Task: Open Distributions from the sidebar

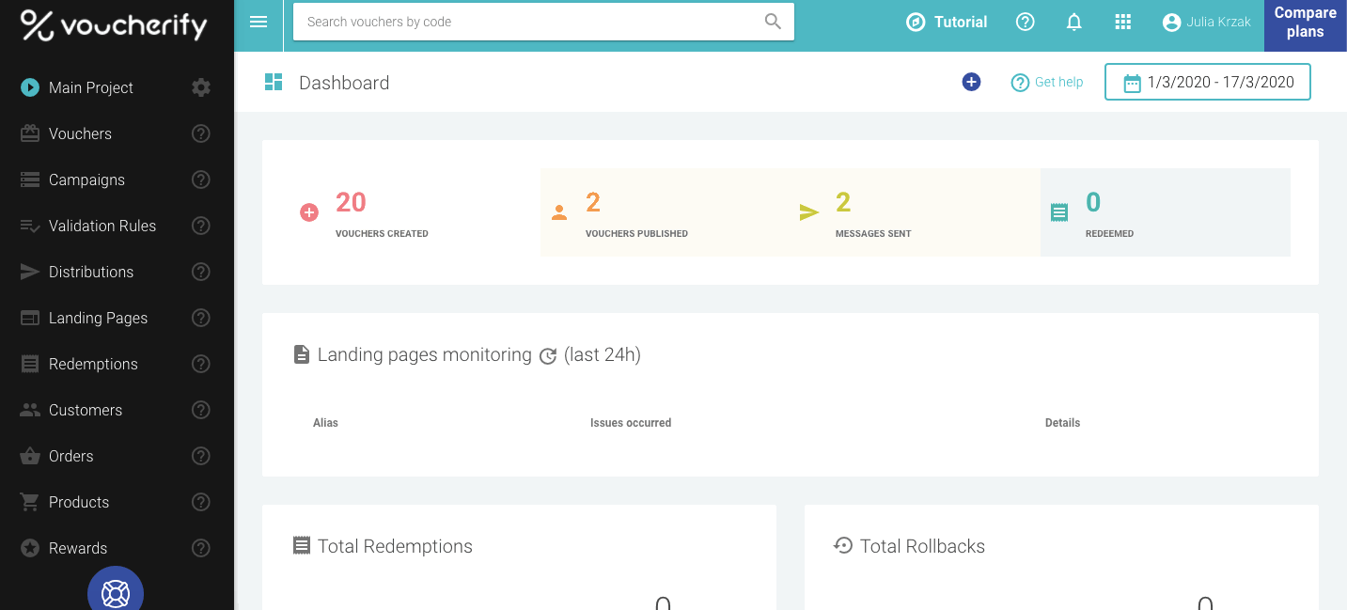Action: click(x=90, y=272)
